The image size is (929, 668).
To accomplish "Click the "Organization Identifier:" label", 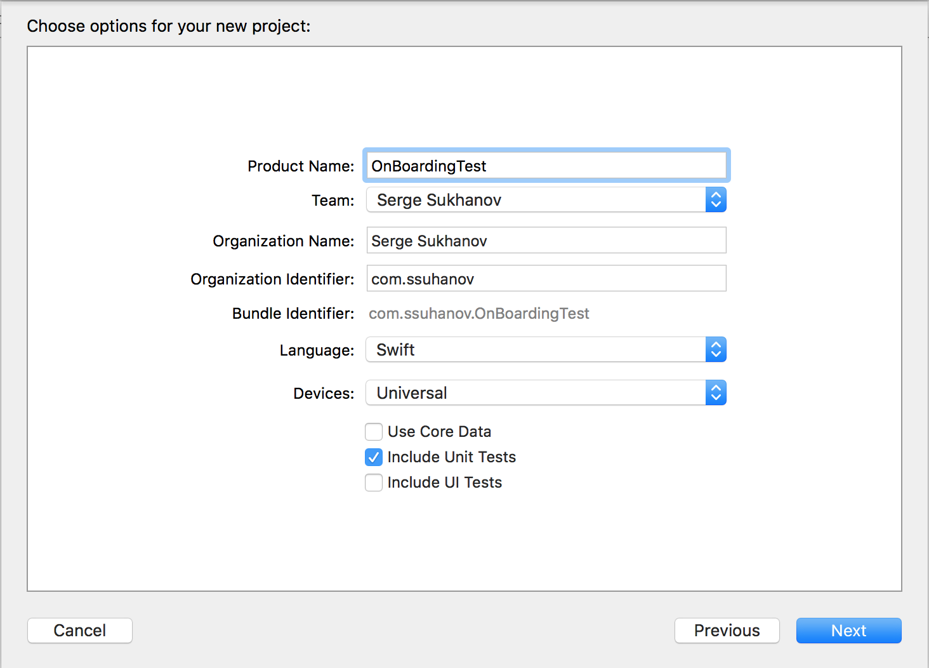I will click(x=272, y=279).
